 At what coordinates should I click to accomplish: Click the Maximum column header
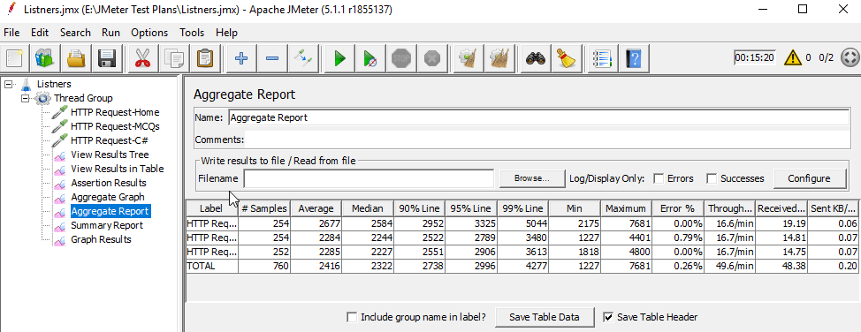[627, 208]
